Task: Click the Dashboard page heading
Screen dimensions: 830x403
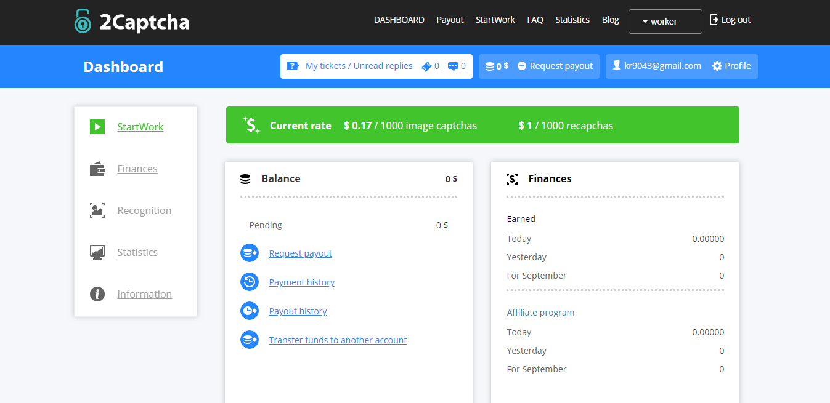Action: point(123,66)
